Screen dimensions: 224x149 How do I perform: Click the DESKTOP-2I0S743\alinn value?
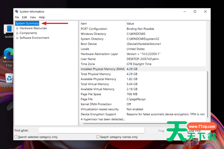coord(143,59)
